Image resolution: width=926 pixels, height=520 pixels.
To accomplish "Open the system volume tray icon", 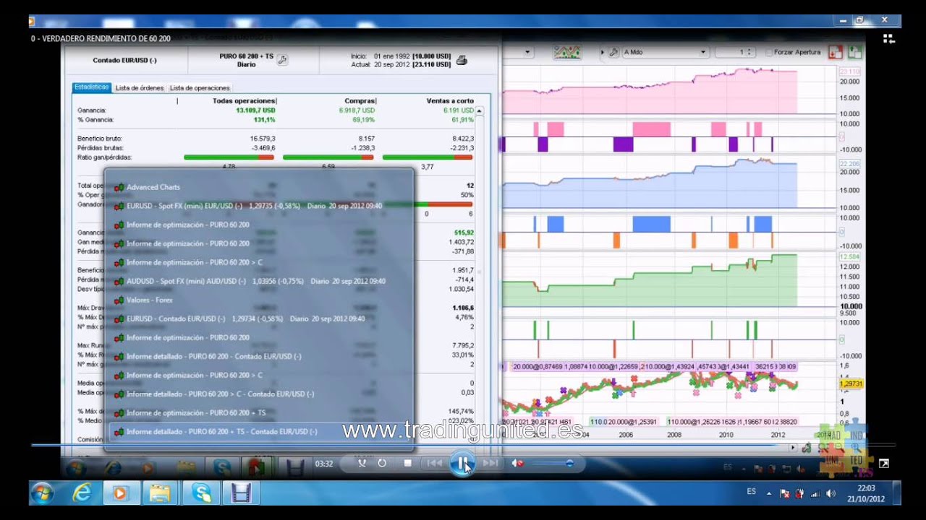I will [831, 494].
